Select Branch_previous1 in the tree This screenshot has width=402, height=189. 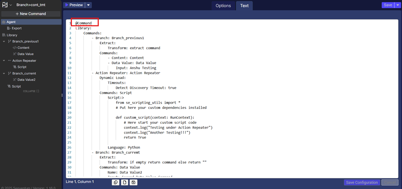[x=26, y=41]
